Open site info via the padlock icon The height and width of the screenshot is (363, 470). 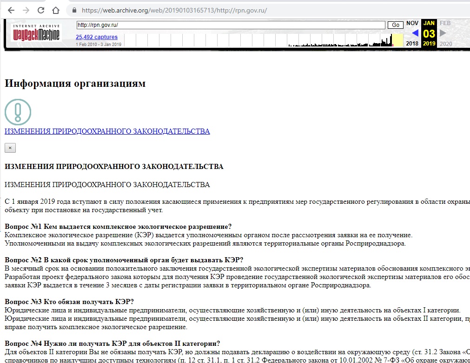(73, 10)
